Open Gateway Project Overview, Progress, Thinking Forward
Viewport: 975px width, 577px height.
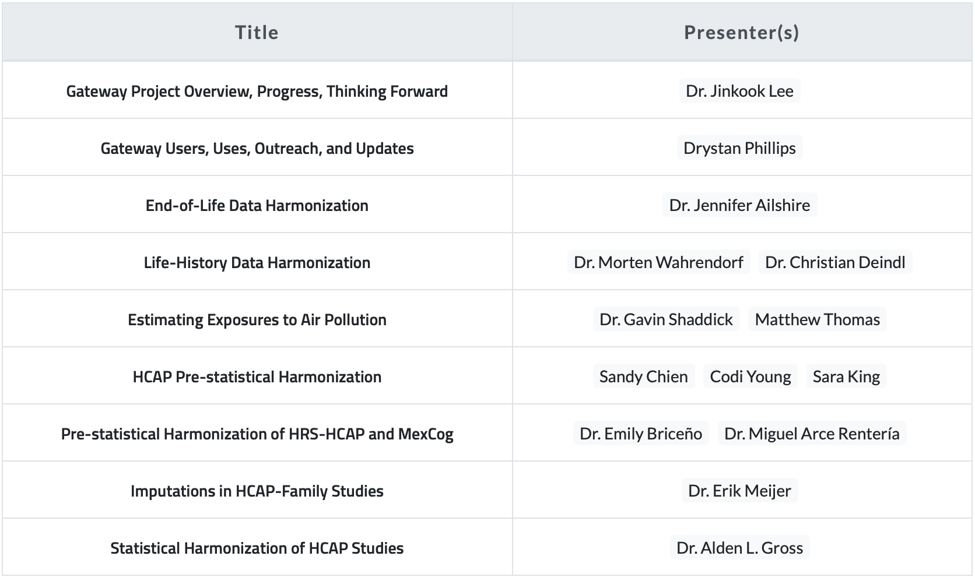pyautogui.click(x=257, y=92)
